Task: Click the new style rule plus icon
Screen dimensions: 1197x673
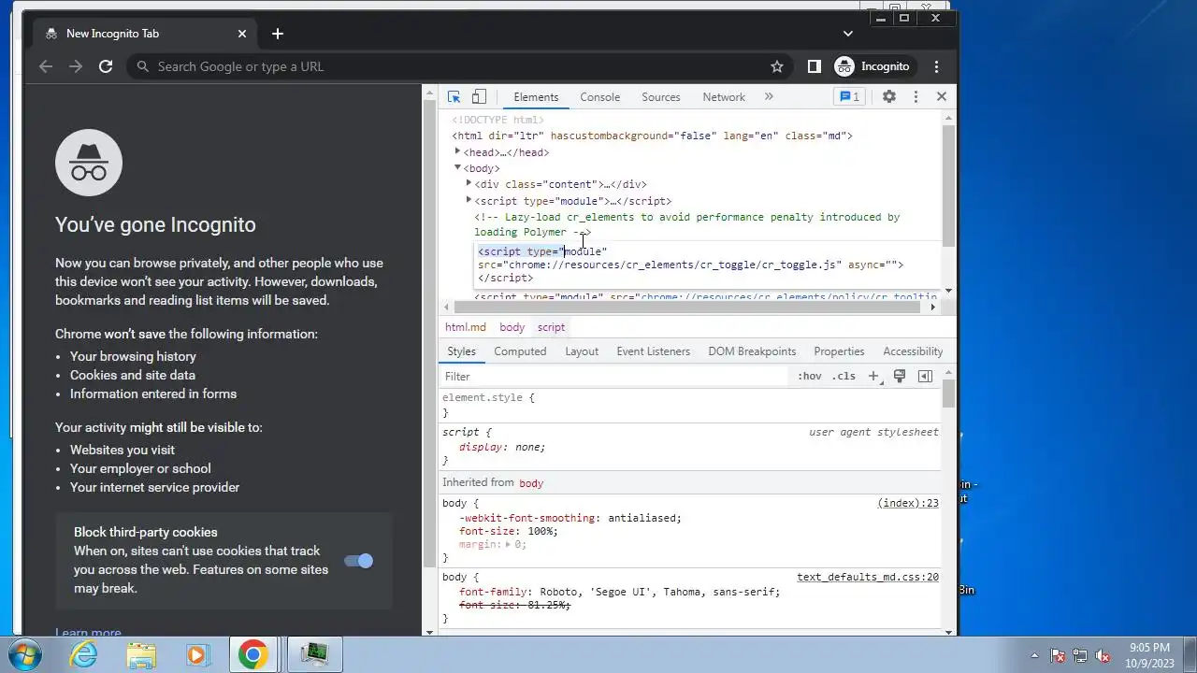Action: tap(873, 376)
